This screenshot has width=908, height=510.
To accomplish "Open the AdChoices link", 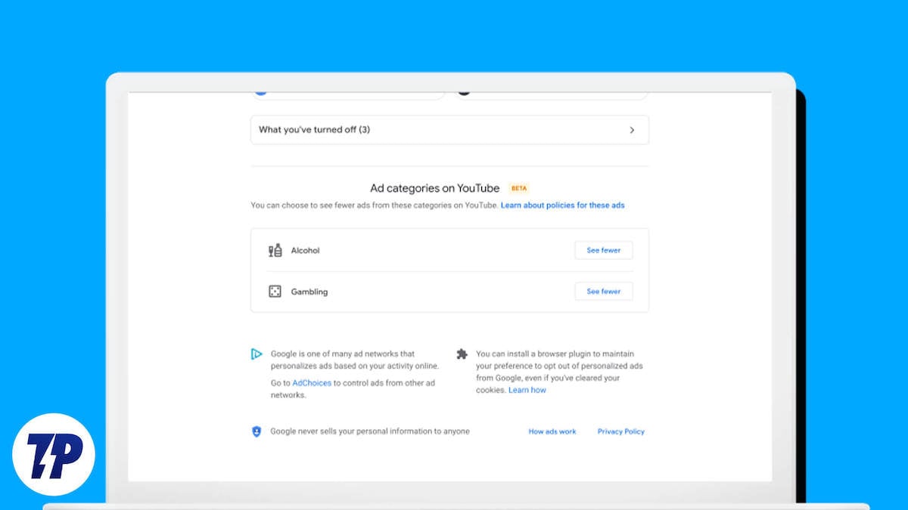I will 312,383.
